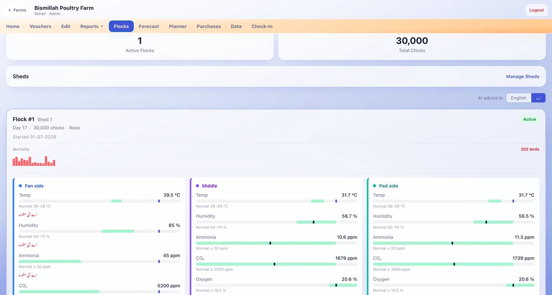Click the Middle Temp gauge bar
Viewport: 552px width, 295px height.
(276, 201)
